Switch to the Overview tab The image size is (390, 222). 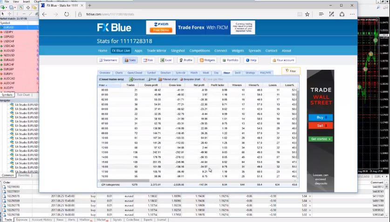click(x=105, y=73)
